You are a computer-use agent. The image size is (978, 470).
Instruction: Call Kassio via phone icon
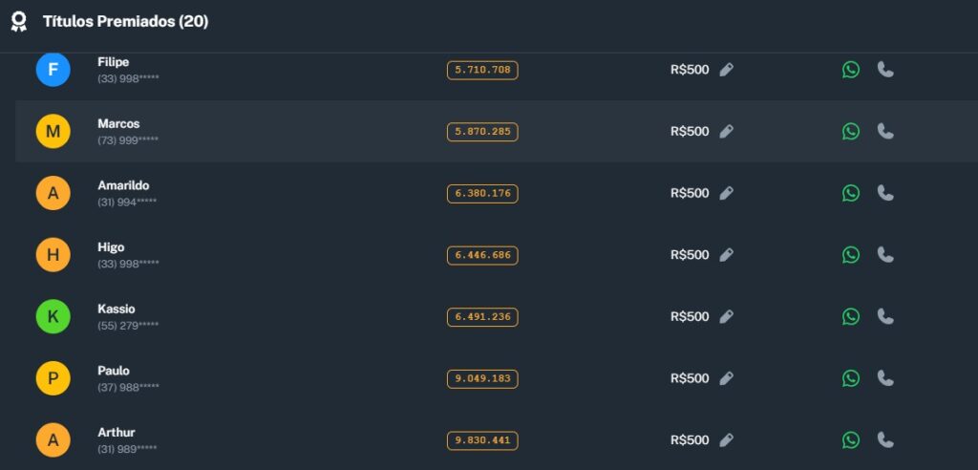[x=885, y=316]
